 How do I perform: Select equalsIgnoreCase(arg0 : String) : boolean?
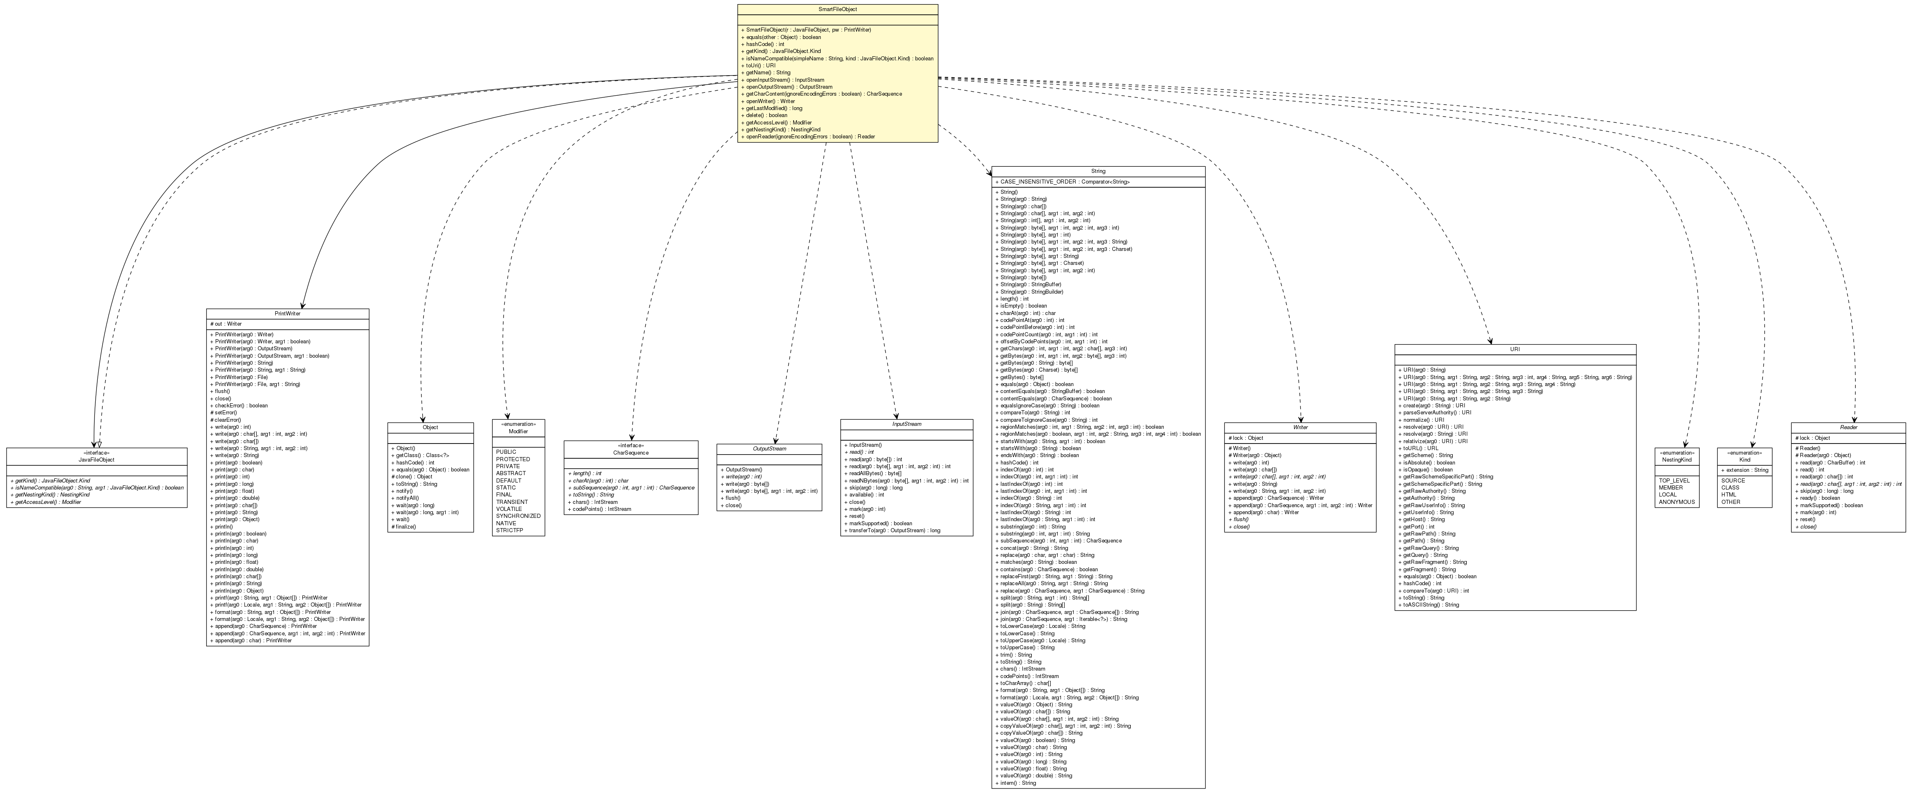tap(1047, 406)
